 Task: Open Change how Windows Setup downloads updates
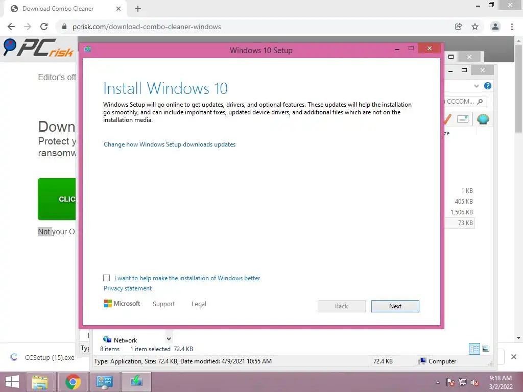pos(170,144)
